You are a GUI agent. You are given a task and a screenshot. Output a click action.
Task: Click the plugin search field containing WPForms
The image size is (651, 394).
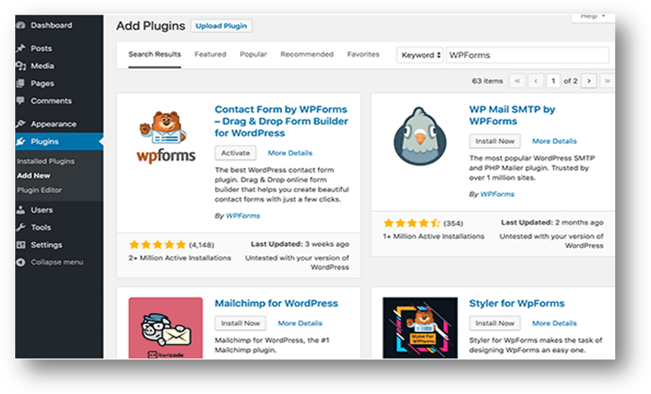pos(527,55)
